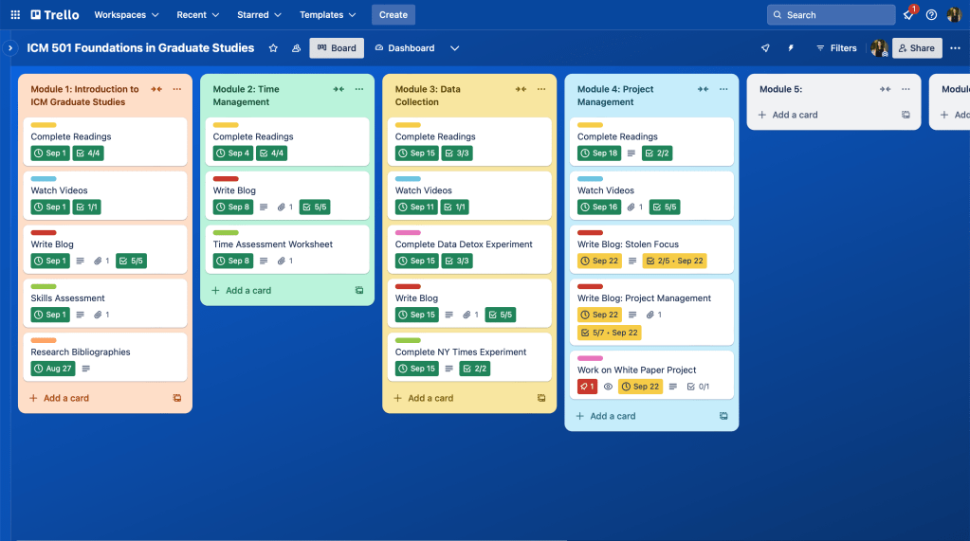Open the Templates dropdown menu

pyautogui.click(x=327, y=15)
